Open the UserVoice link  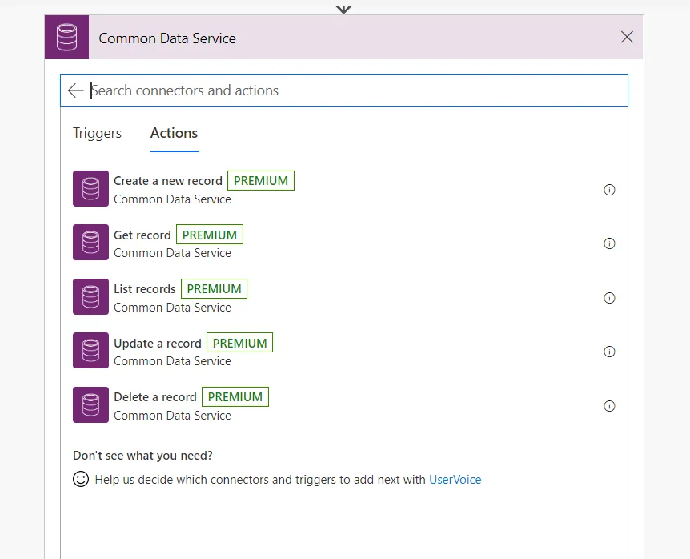coord(455,480)
